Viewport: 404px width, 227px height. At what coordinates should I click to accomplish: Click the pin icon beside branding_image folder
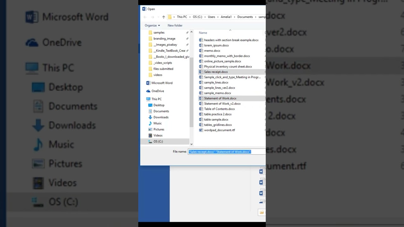[x=187, y=39]
